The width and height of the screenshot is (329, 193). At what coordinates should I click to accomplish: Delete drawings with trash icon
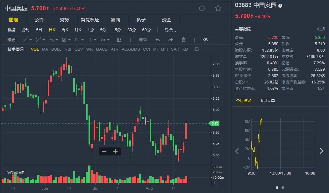pos(183,39)
